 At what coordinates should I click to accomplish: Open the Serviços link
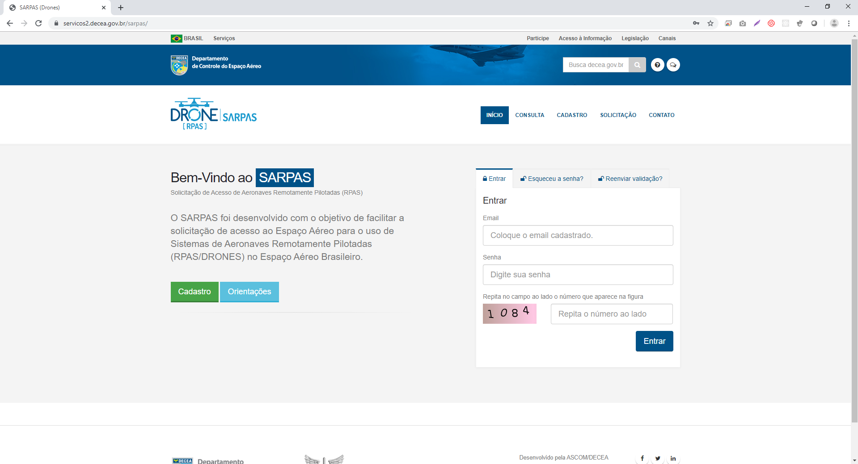tap(224, 38)
